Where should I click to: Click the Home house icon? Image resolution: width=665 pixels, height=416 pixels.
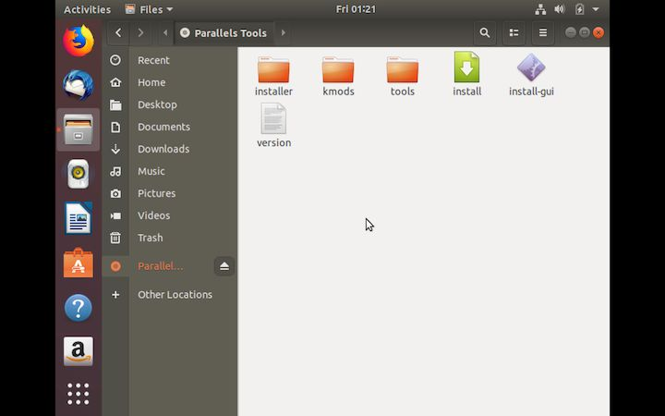115,82
